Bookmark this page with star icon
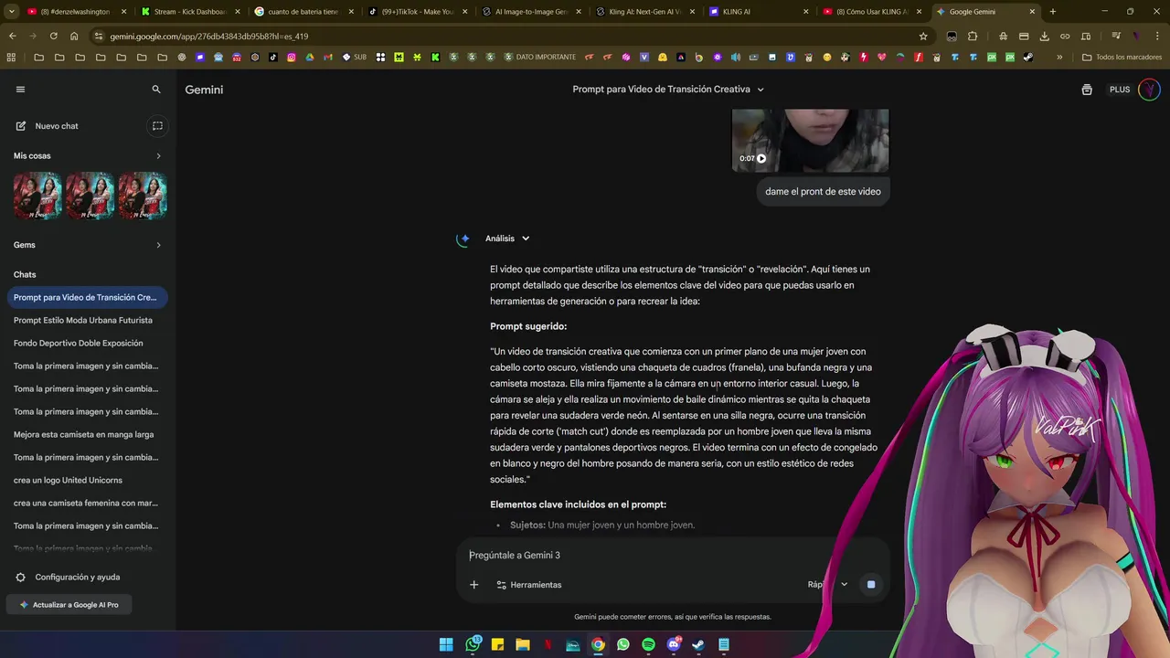Screen dimensions: 1170x658 coord(923,37)
